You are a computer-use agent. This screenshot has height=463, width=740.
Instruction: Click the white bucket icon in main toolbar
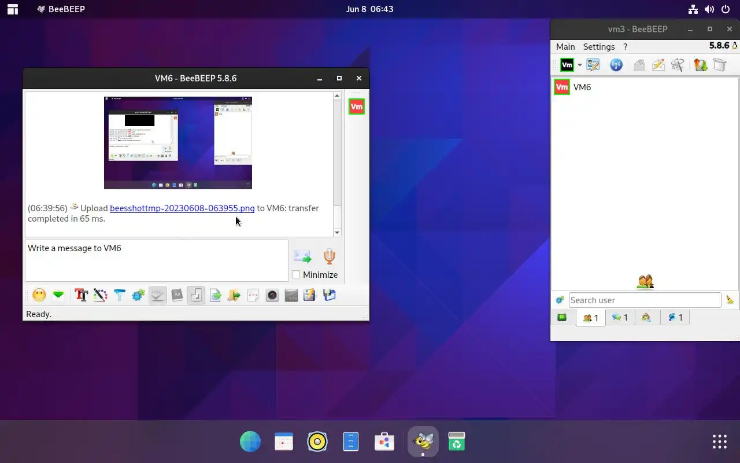click(x=719, y=65)
